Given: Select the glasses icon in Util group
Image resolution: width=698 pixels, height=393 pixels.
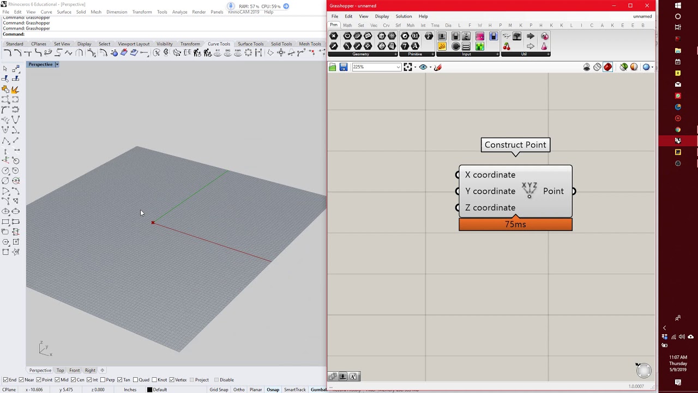Looking at the screenshot, I should point(507,36).
